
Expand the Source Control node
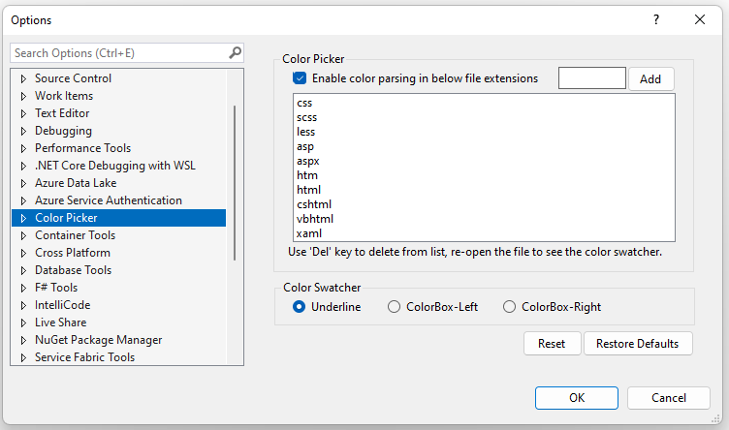click(x=22, y=78)
